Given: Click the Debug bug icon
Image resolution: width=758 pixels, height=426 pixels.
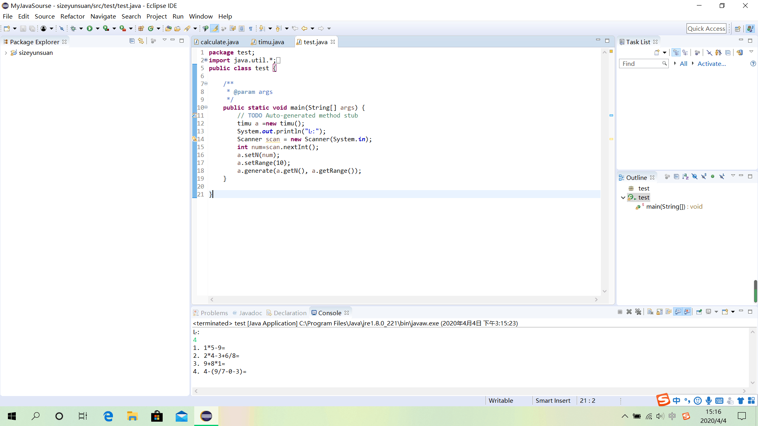Looking at the screenshot, I should [x=73, y=28].
